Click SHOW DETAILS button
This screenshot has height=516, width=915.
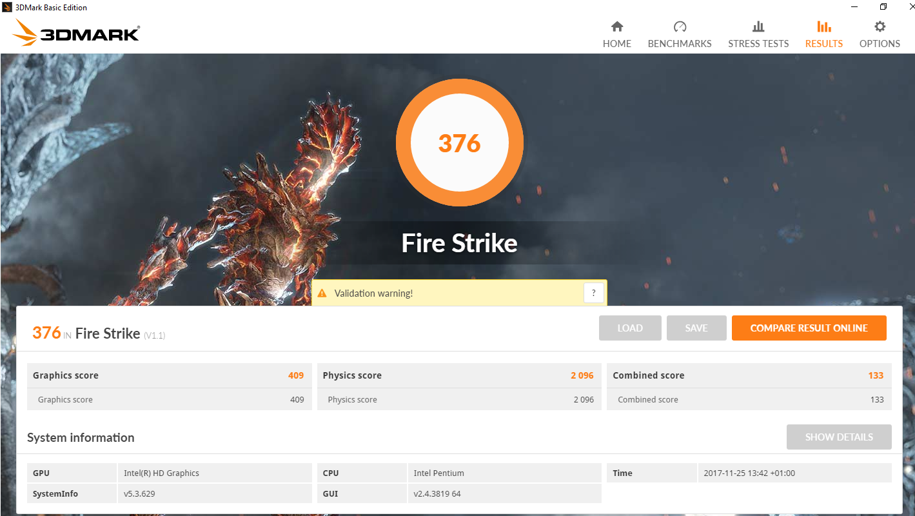click(839, 437)
